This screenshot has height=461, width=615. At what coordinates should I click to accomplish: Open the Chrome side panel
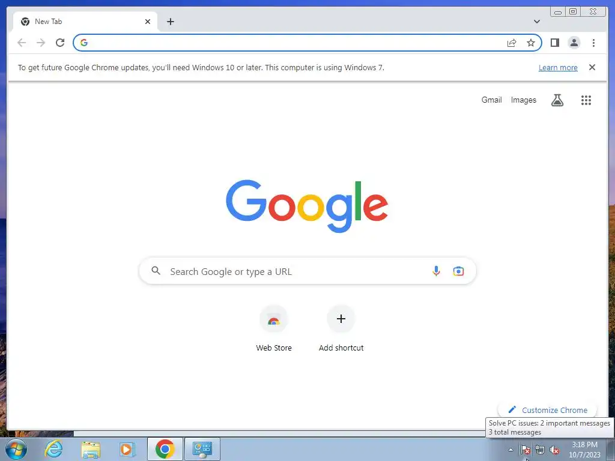click(x=554, y=43)
